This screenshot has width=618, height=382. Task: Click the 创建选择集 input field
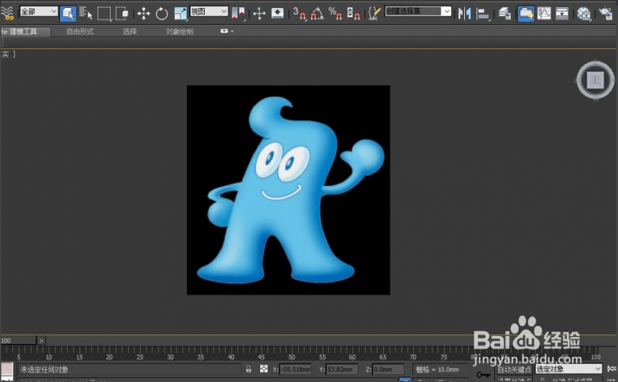pyautogui.click(x=413, y=11)
